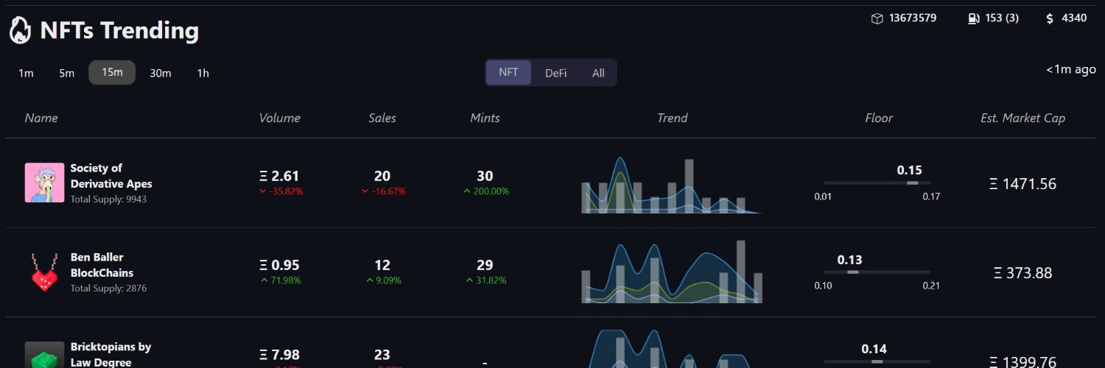This screenshot has width=1105, height=368.
Task: Click the floor price 0.15
Action: pos(909,170)
